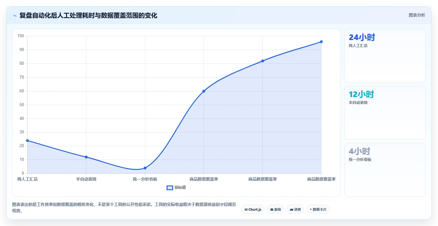Select the 数据卡片 chip
Viewport: 438px width, 226px height.
coord(318,209)
